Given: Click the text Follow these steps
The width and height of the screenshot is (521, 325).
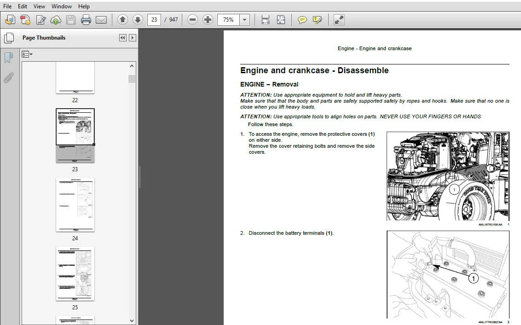Looking at the screenshot, I should [271, 124].
